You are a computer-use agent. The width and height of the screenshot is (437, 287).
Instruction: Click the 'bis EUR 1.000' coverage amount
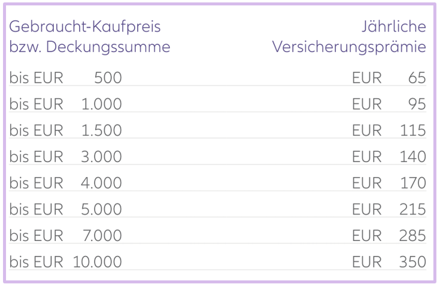tap(65, 104)
